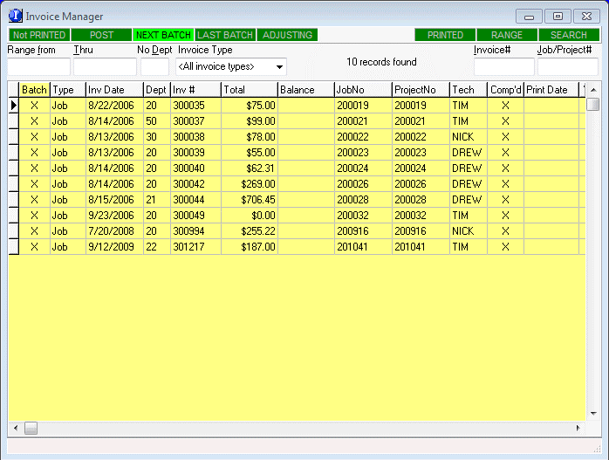Click the 9/23/2006 date cell
609x460 pixels.
pos(114,216)
